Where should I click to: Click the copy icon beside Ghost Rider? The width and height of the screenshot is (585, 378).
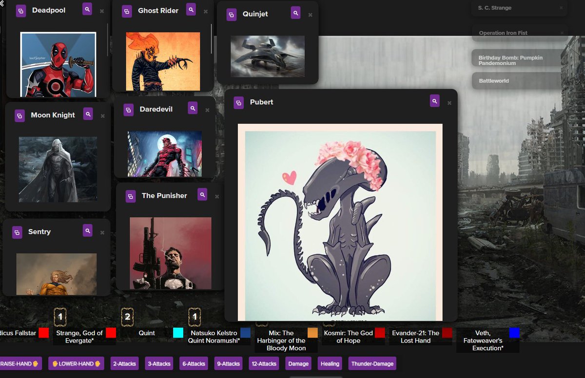(127, 11)
